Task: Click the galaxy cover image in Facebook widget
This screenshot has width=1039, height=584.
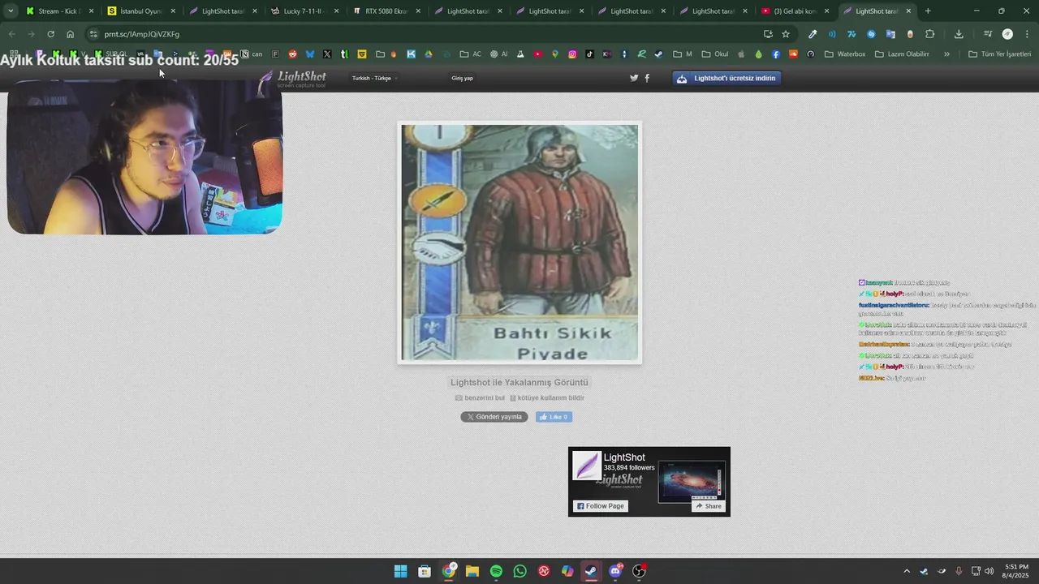Action: point(691,482)
